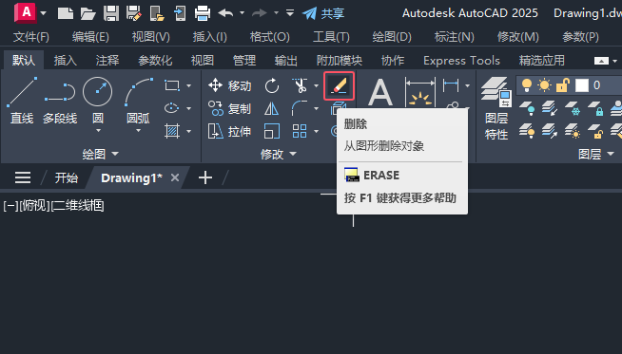The width and height of the screenshot is (622, 354).
Task: Click the New drawing icon
Action: pos(66,13)
